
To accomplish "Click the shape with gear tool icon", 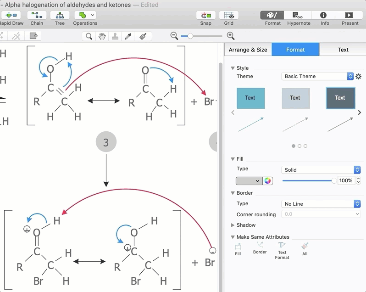I will pyautogui.click(x=33, y=36).
